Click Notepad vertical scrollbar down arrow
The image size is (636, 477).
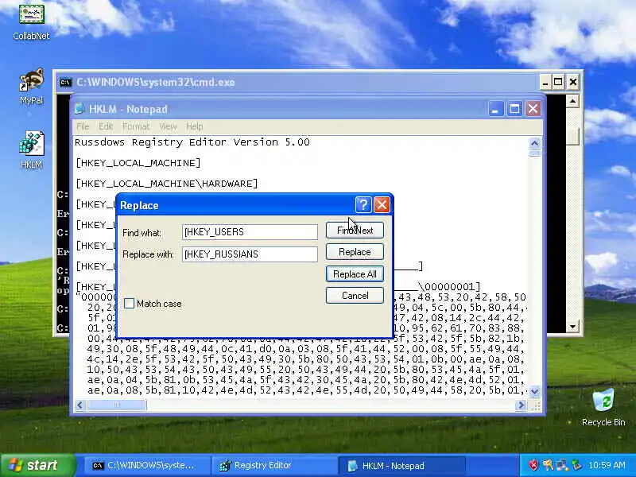tap(534, 391)
